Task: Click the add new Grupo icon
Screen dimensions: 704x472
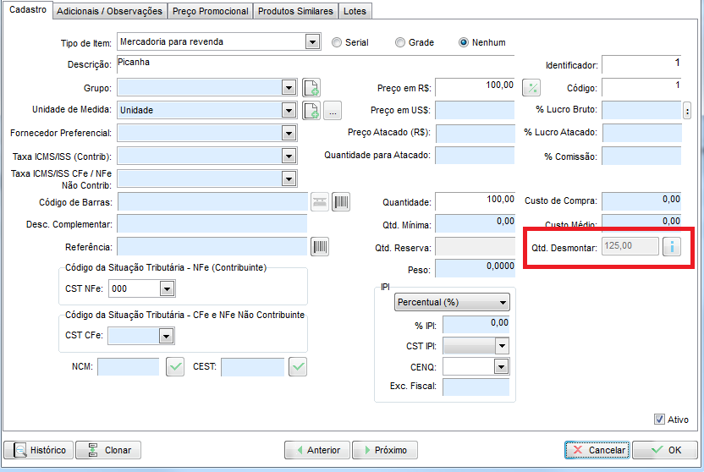Action: point(311,87)
